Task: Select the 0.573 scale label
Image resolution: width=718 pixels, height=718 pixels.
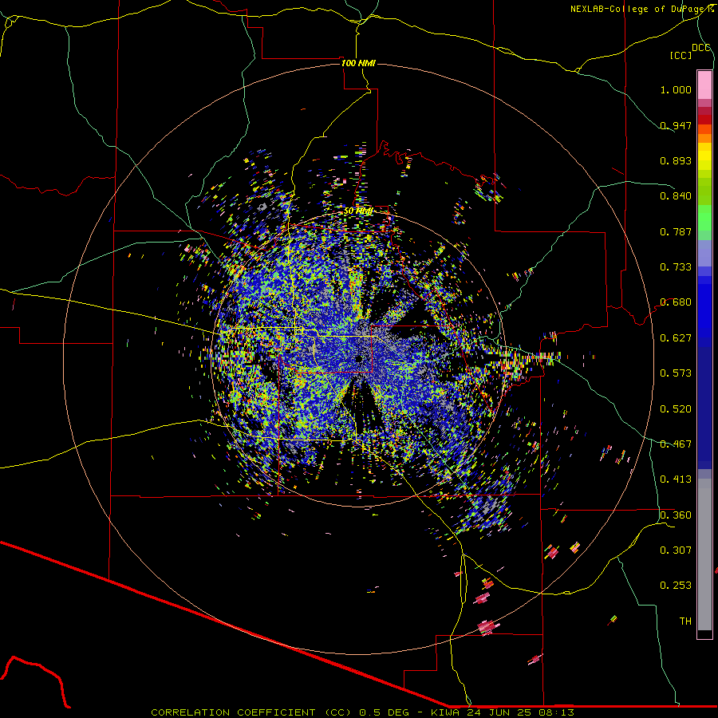Action: pos(676,373)
